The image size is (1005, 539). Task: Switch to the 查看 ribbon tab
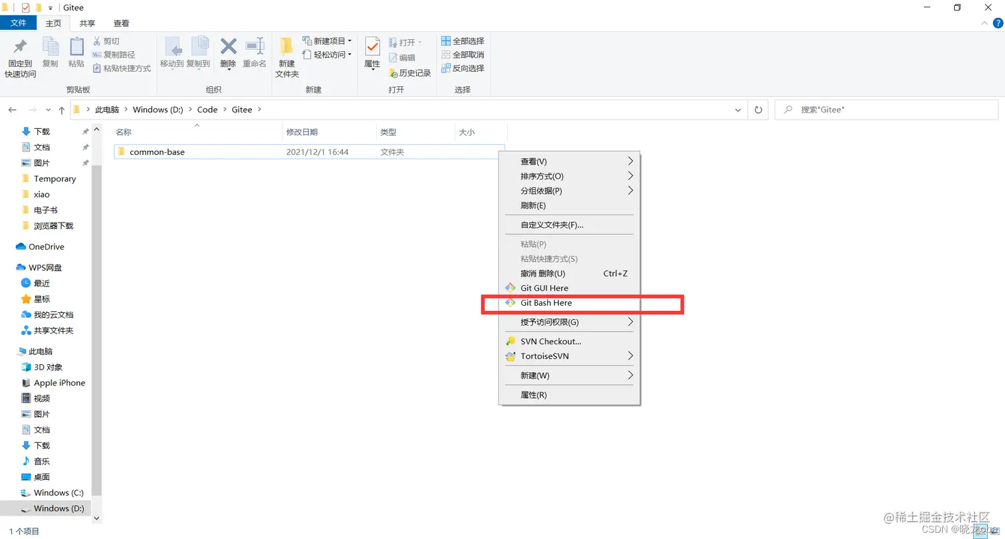click(122, 23)
